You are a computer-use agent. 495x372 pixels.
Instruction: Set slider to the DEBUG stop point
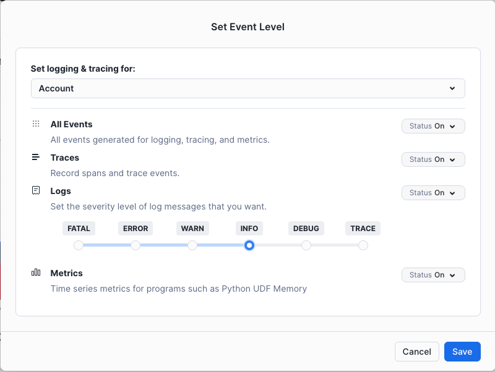click(x=306, y=245)
